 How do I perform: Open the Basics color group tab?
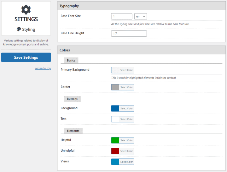tap(71, 60)
